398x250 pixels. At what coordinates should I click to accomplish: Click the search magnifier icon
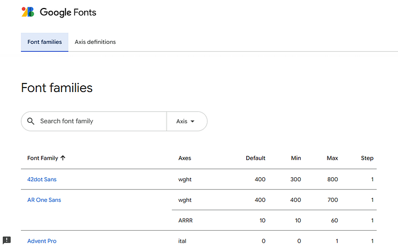[31, 121]
